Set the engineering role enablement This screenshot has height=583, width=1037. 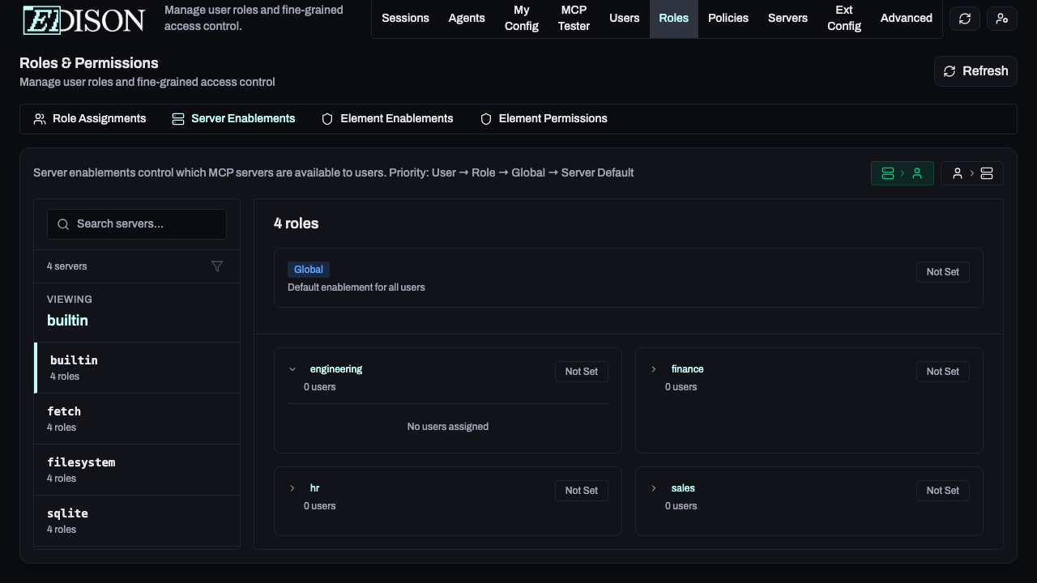tap(581, 372)
